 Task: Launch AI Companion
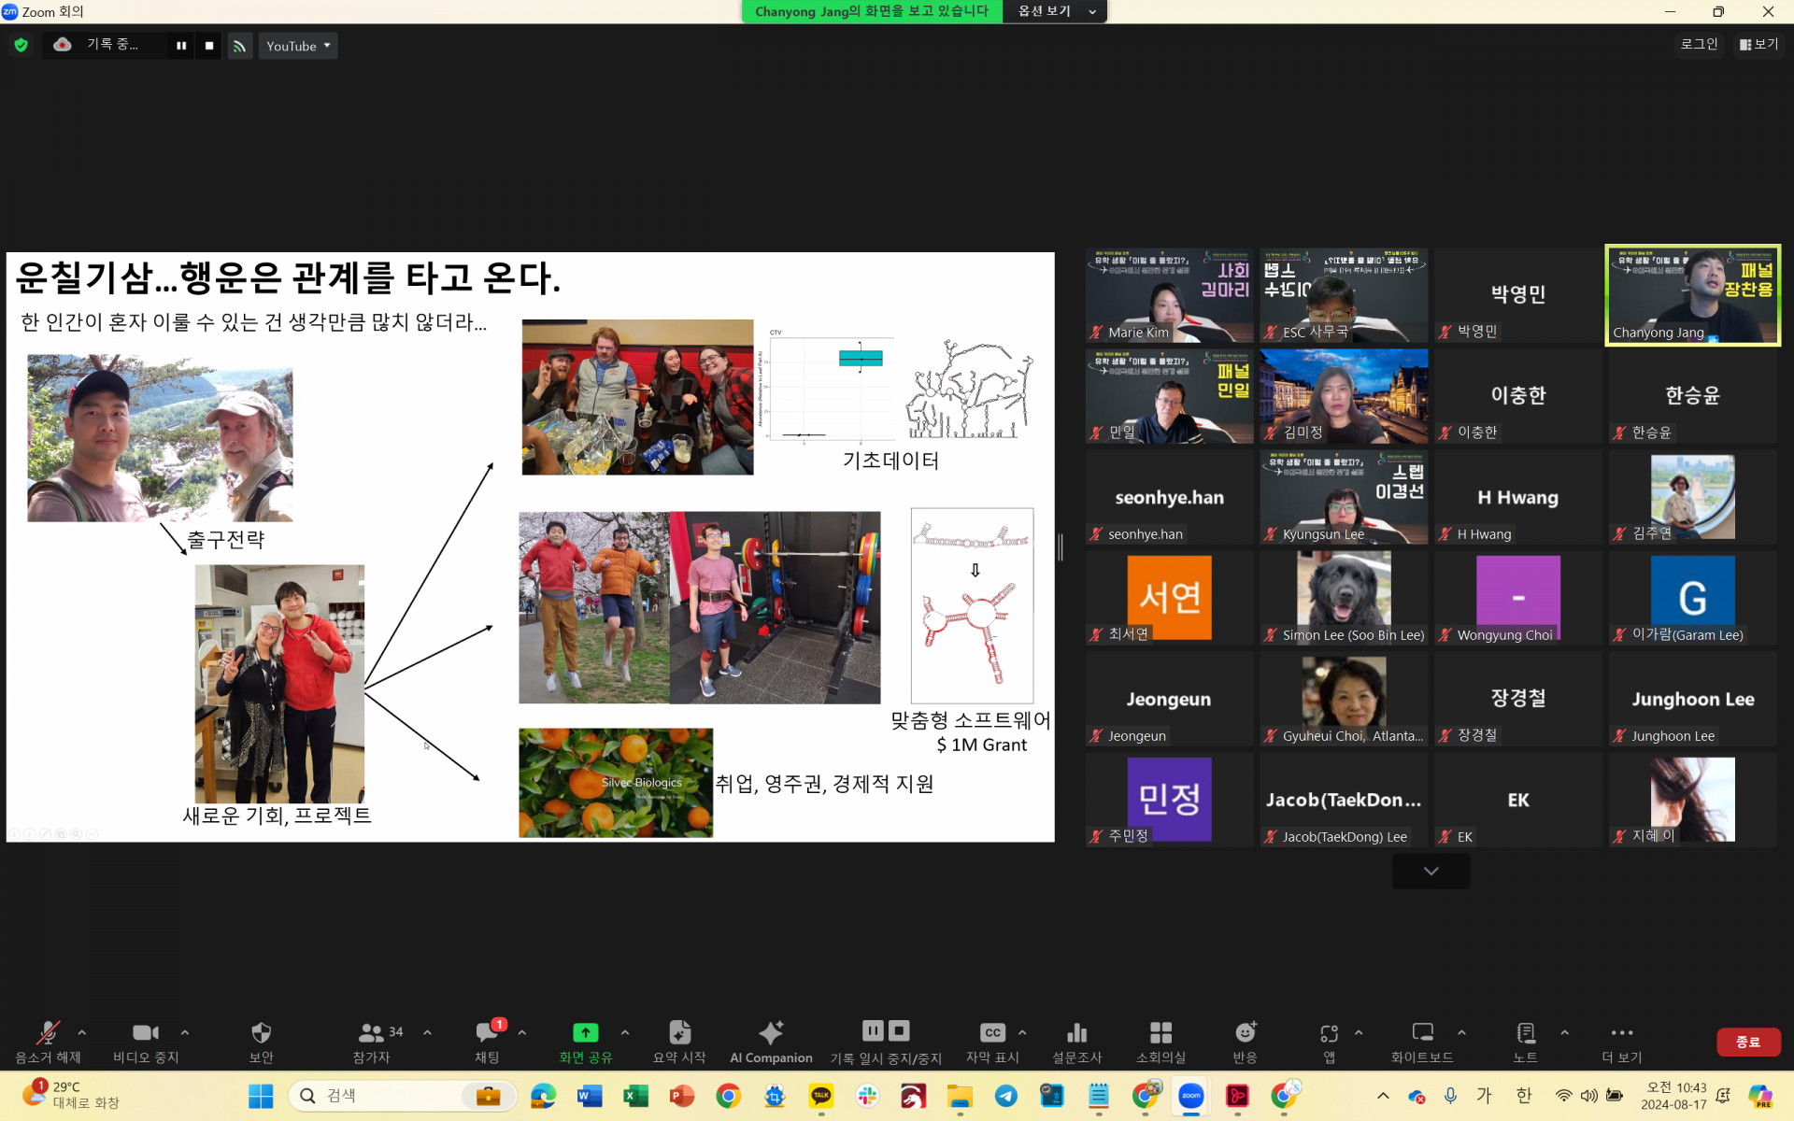(x=770, y=1037)
